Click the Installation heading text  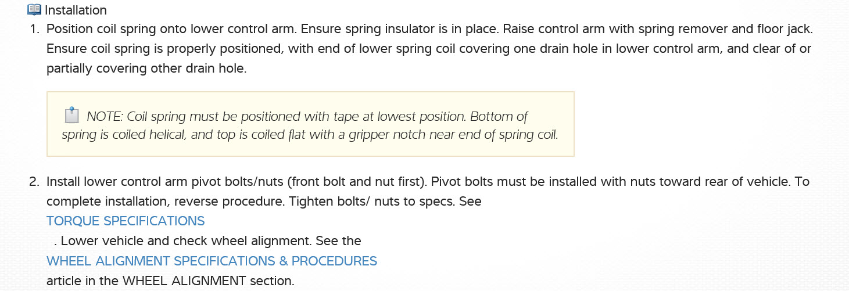click(76, 10)
